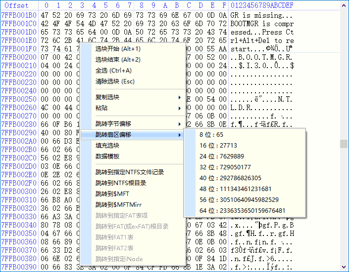
Task: Choose 选块结束 (Alt+2) in context menu
Action: click(118, 60)
